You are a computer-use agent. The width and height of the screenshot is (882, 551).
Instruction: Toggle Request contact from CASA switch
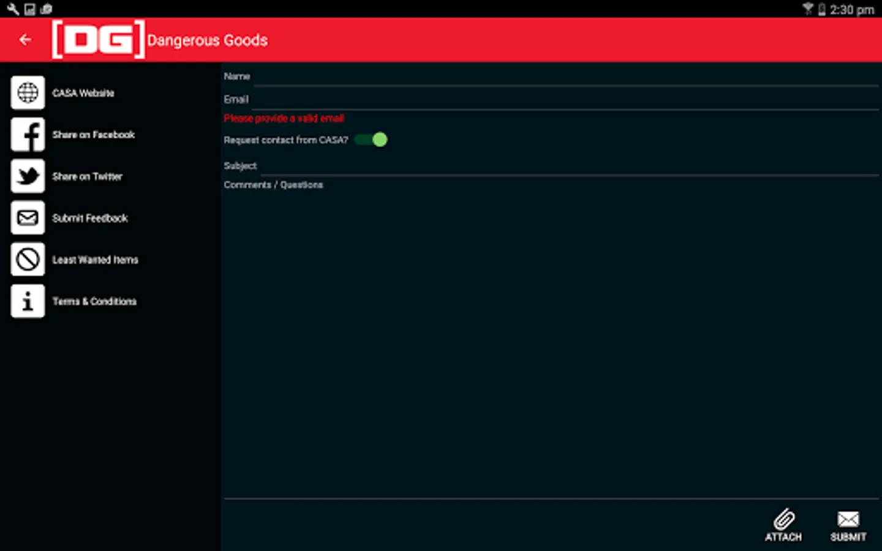click(x=371, y=140)
